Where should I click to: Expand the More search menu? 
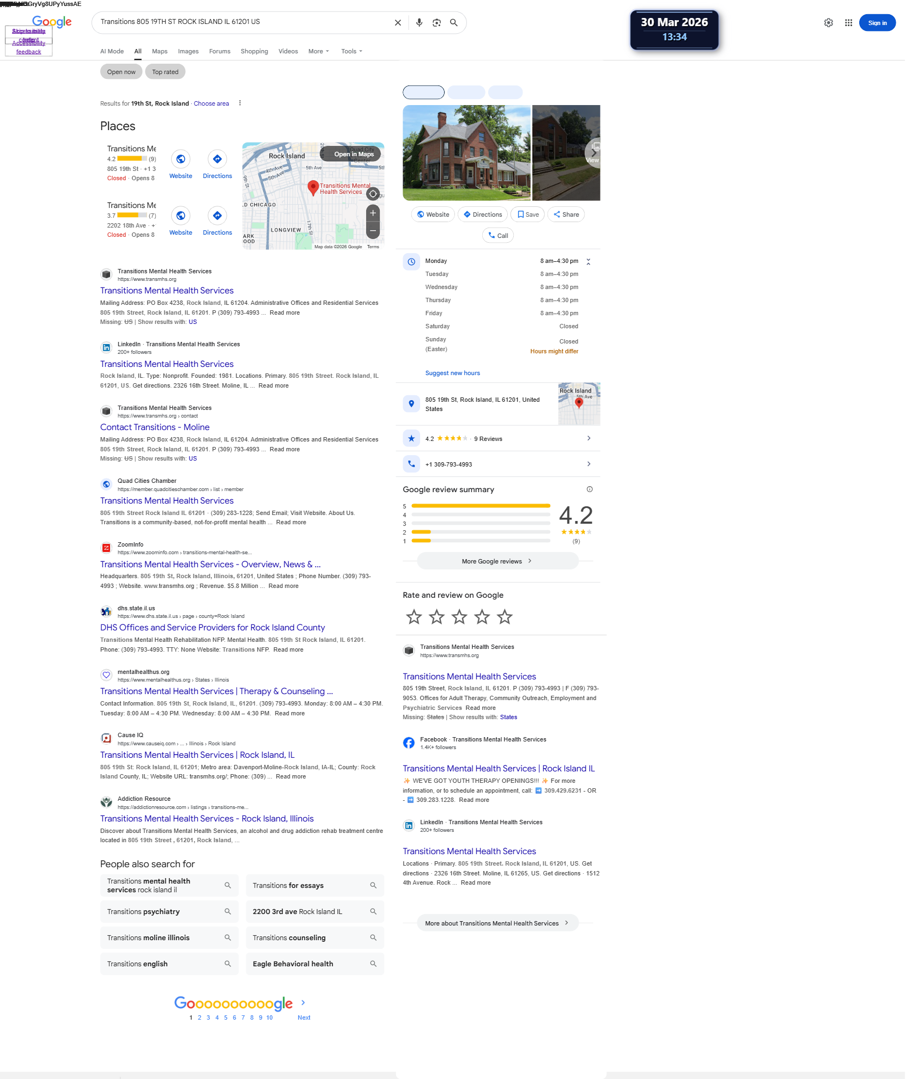click(319, 51)
